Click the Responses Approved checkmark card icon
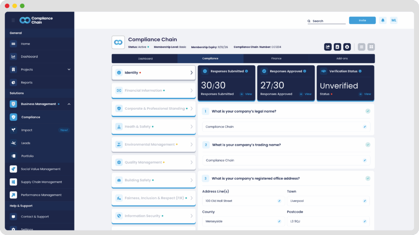 264,71
